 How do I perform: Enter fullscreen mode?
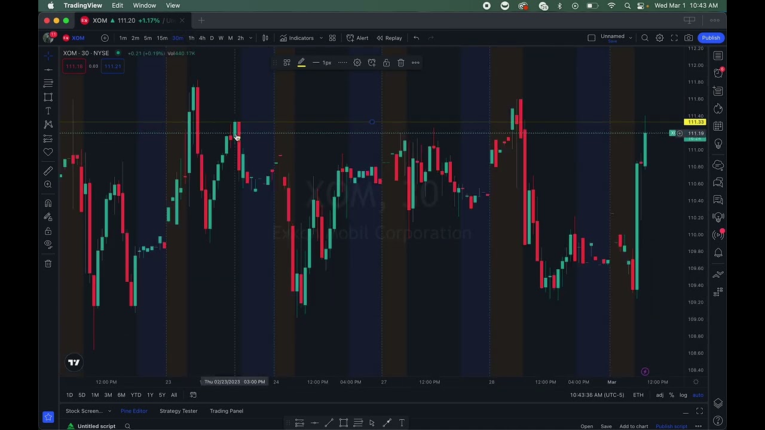pyautogui.click(x=674, y=38)
